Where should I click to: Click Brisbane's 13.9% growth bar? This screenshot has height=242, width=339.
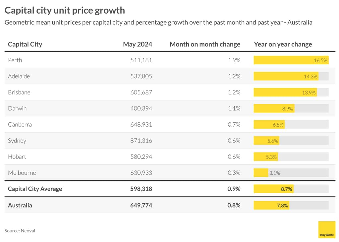[x=285, y=92]
